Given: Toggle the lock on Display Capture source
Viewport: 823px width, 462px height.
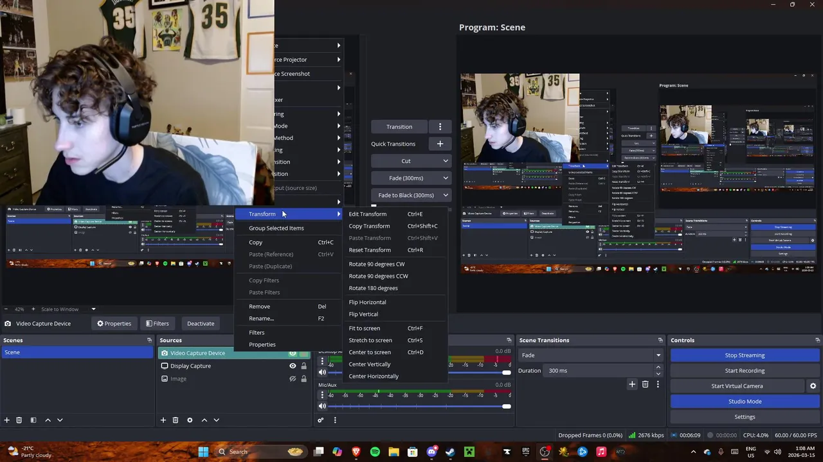Looking at the screenshot, I should click(x=304, y=366).
